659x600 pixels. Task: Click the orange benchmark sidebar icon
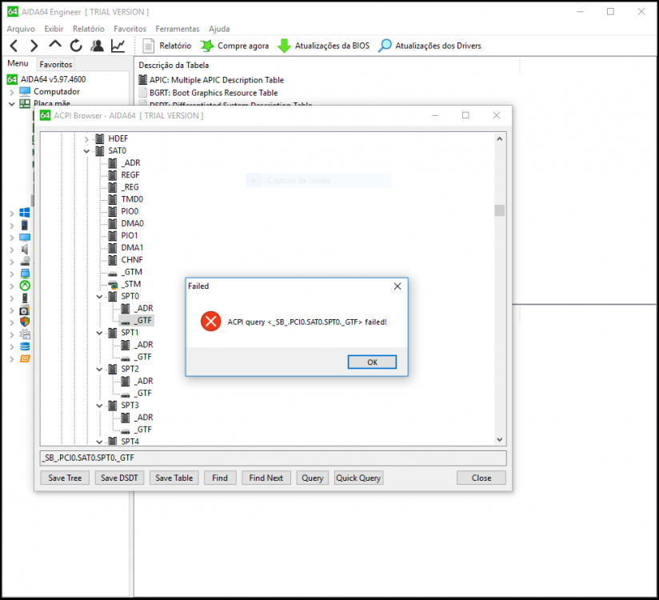[x=25, y=358]
